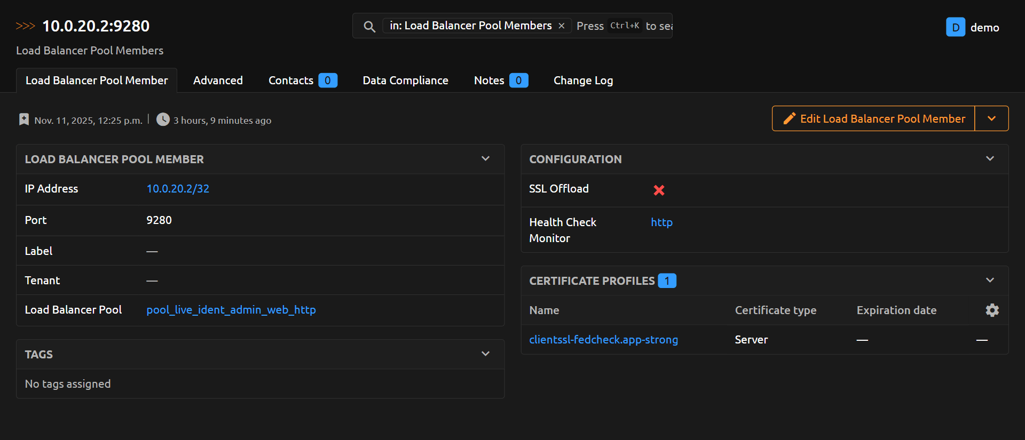Click the demo user avatar icon
The width and height of the screenshot is (1025, 440).
click(955, 27)
